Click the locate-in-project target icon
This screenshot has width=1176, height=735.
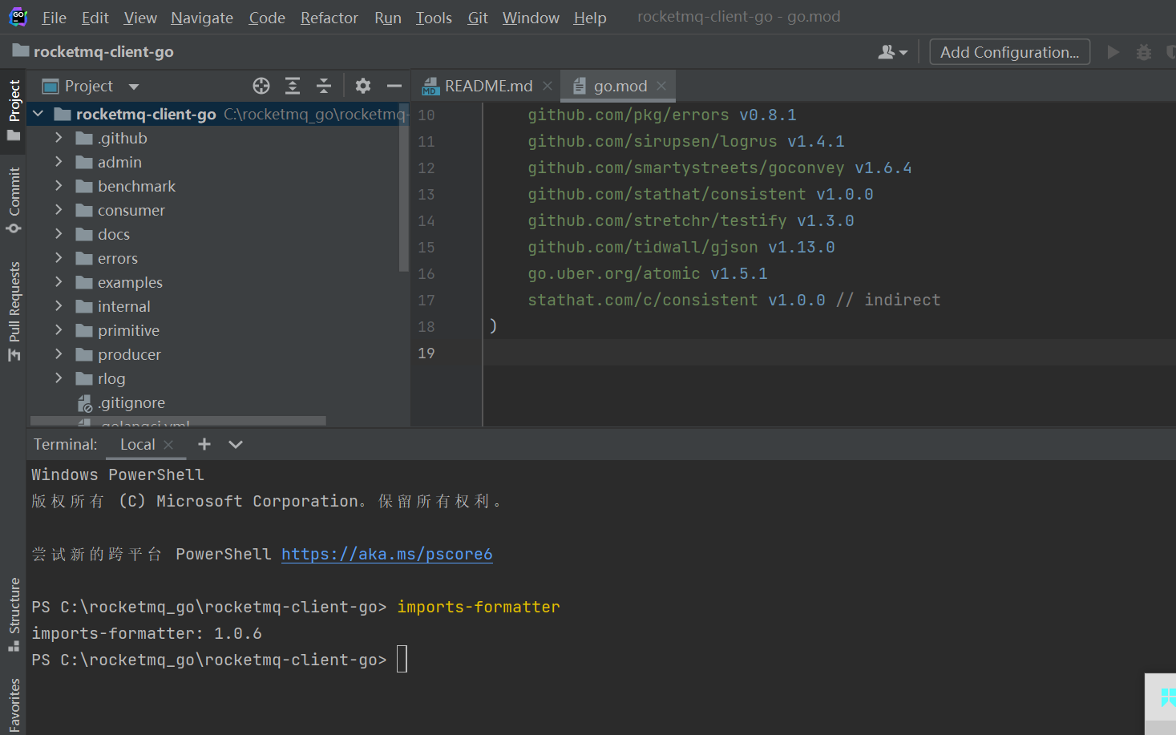(261, 86)
